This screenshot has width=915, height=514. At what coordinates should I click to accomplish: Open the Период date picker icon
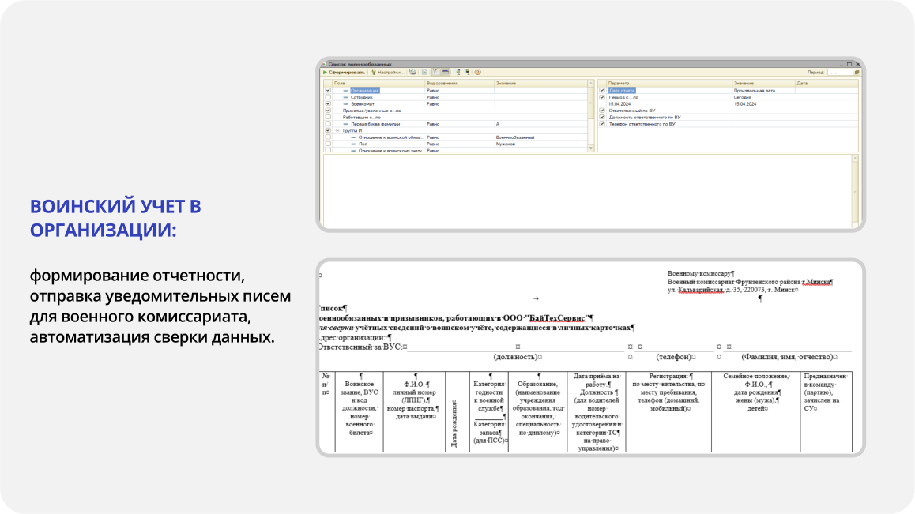(857, 73)
